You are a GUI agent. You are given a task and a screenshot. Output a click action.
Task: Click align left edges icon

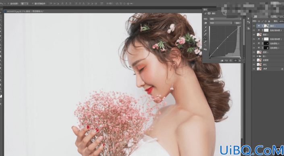click(x=63, y=4)
